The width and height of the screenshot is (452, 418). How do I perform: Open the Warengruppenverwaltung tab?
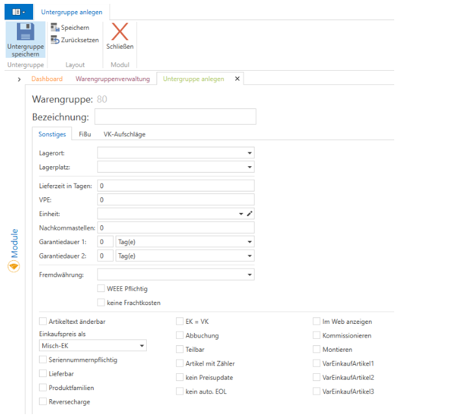pyautogui.click(x=112, y=79)
